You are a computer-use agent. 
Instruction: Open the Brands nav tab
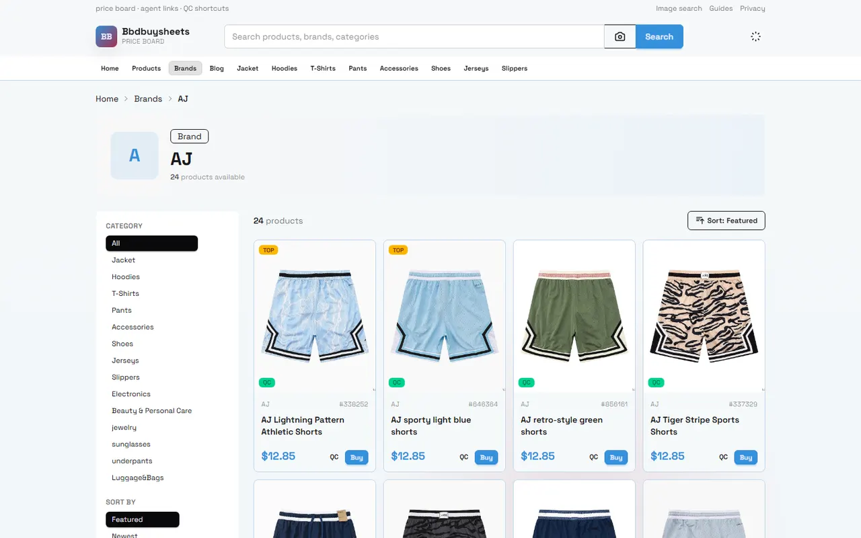coord(185,69)
